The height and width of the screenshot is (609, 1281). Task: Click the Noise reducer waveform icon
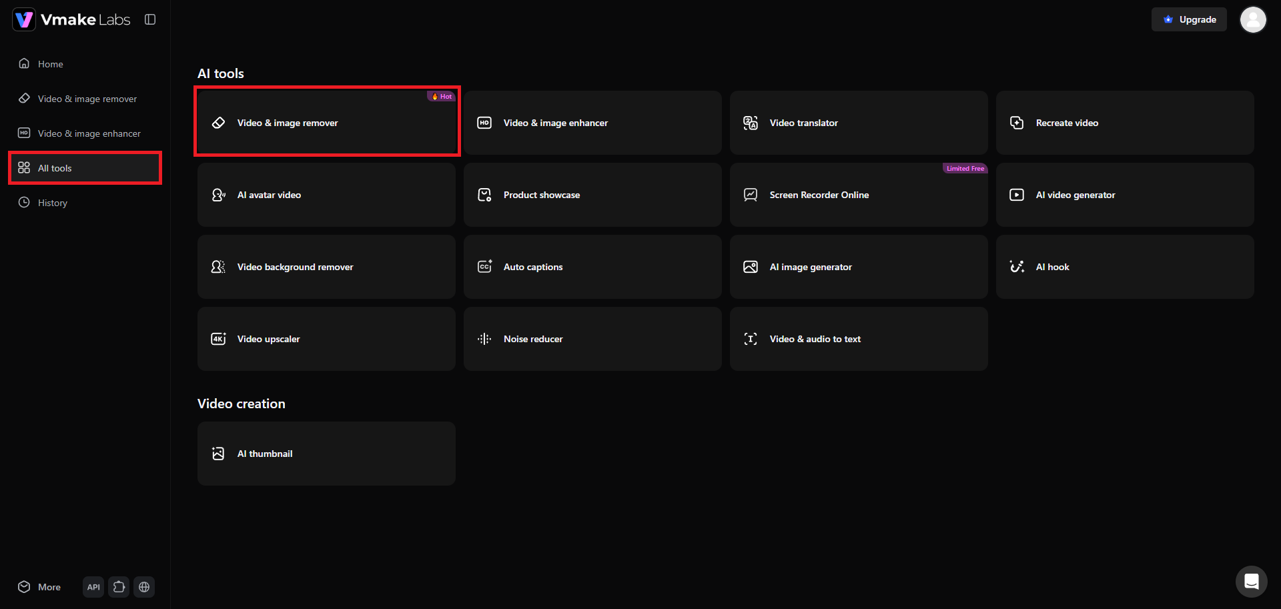click(484, 339)
